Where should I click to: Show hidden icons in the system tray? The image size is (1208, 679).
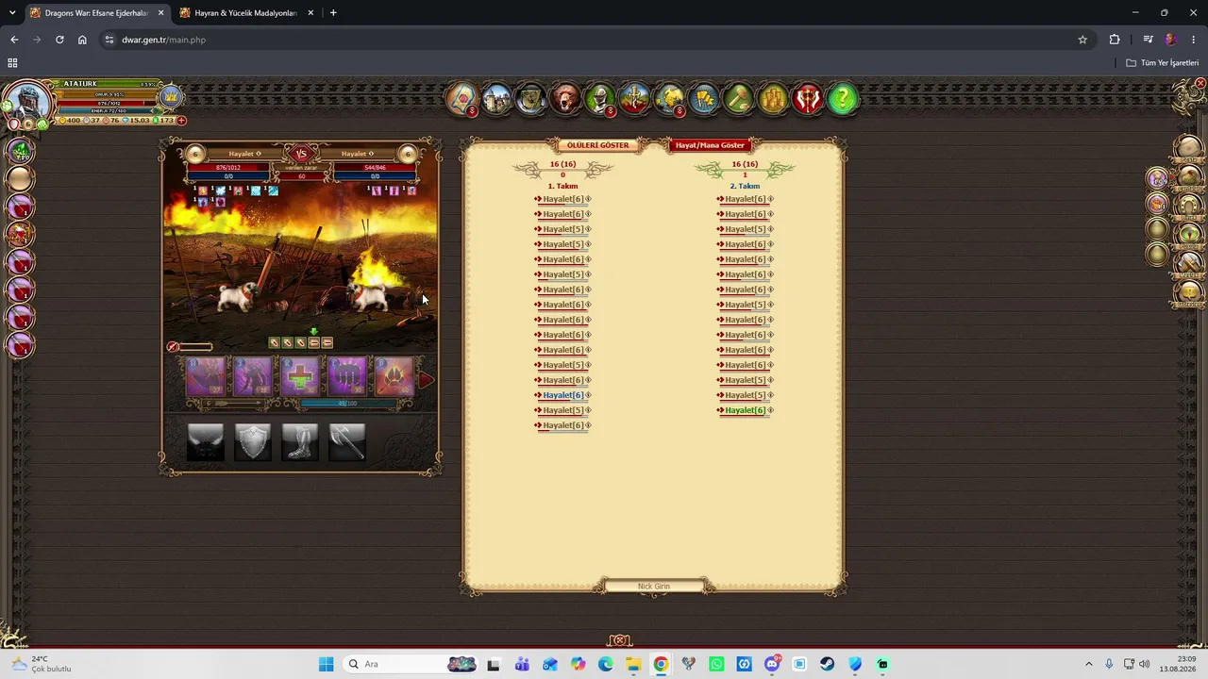tap(1088, 664)
